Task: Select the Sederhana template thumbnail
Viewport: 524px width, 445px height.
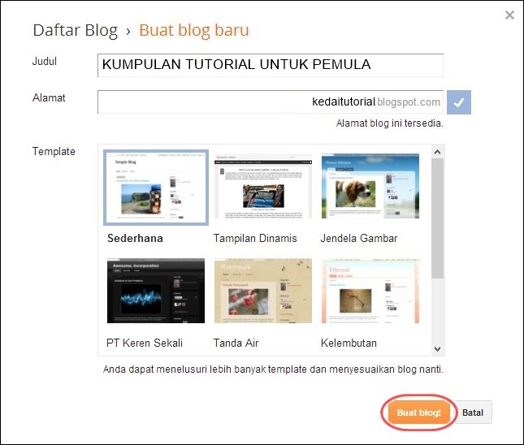Action: [x=156, y=188]
